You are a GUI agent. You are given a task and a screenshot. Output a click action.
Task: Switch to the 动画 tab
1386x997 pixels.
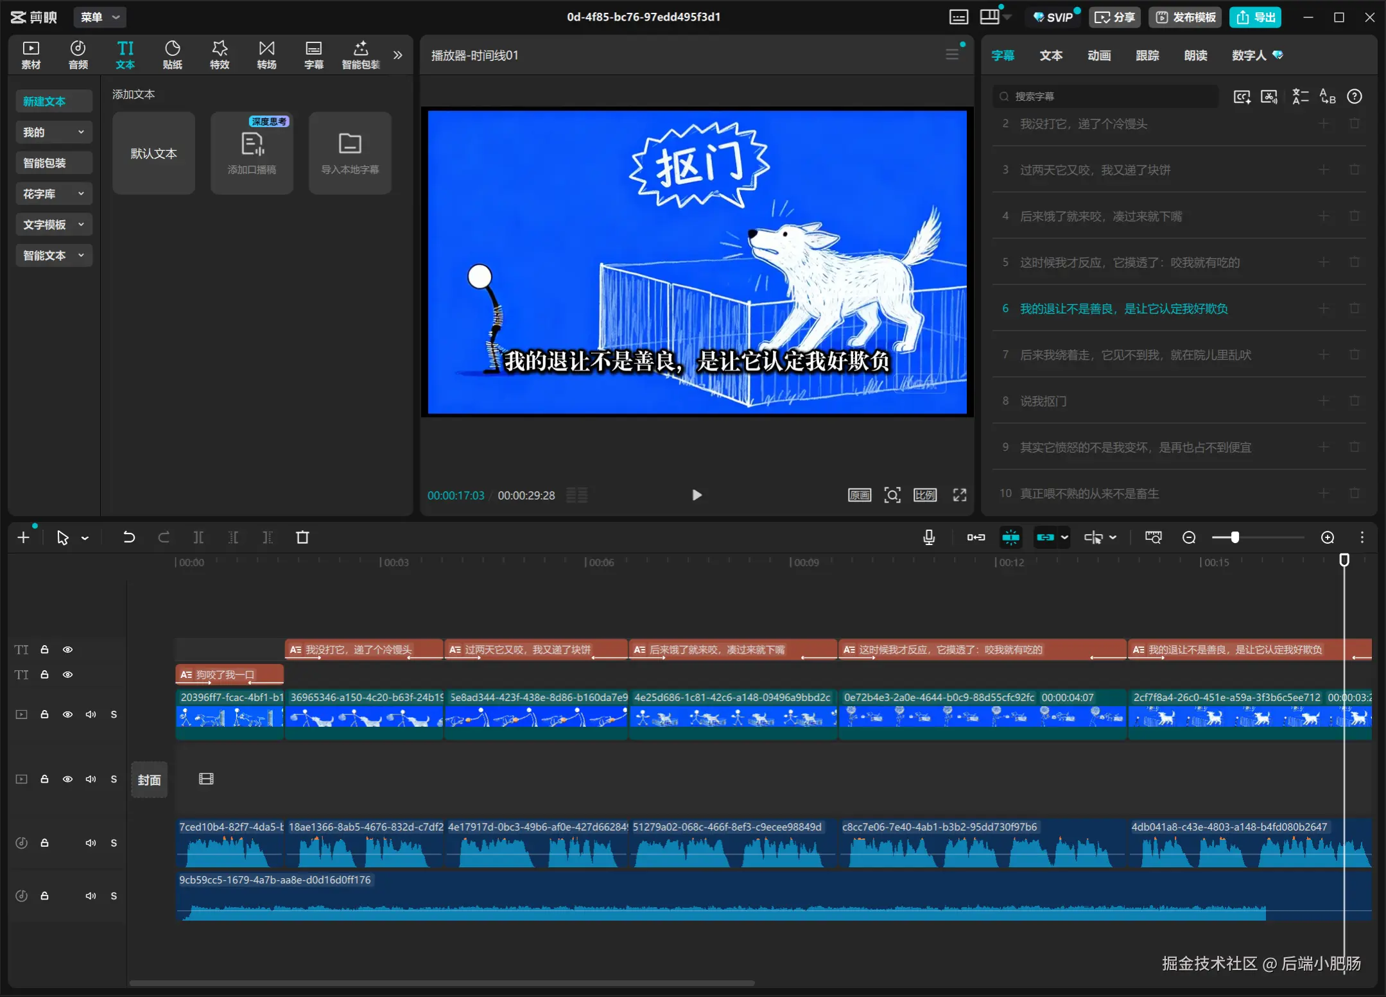[x=1098, y=55]
